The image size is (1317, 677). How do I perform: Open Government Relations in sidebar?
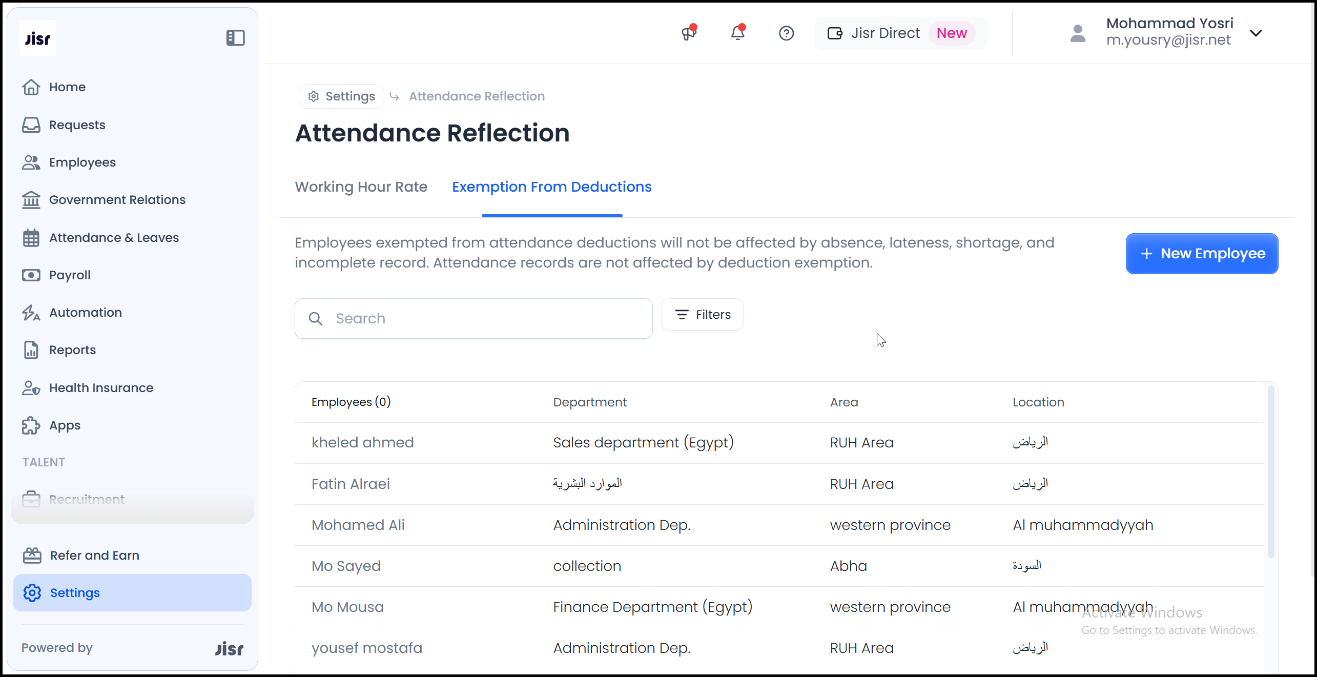(x=117, y=200)
